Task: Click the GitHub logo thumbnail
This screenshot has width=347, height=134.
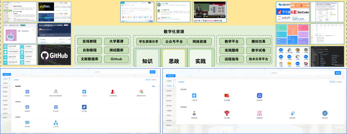Action: (x=54, y=55)
